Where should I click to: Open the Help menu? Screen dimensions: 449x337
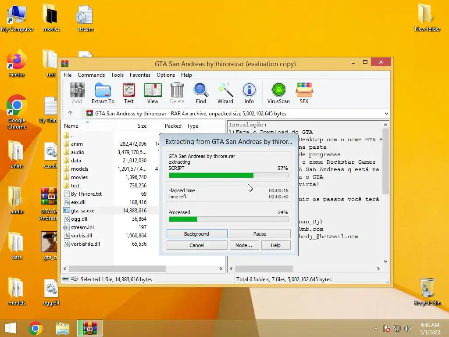186,75
